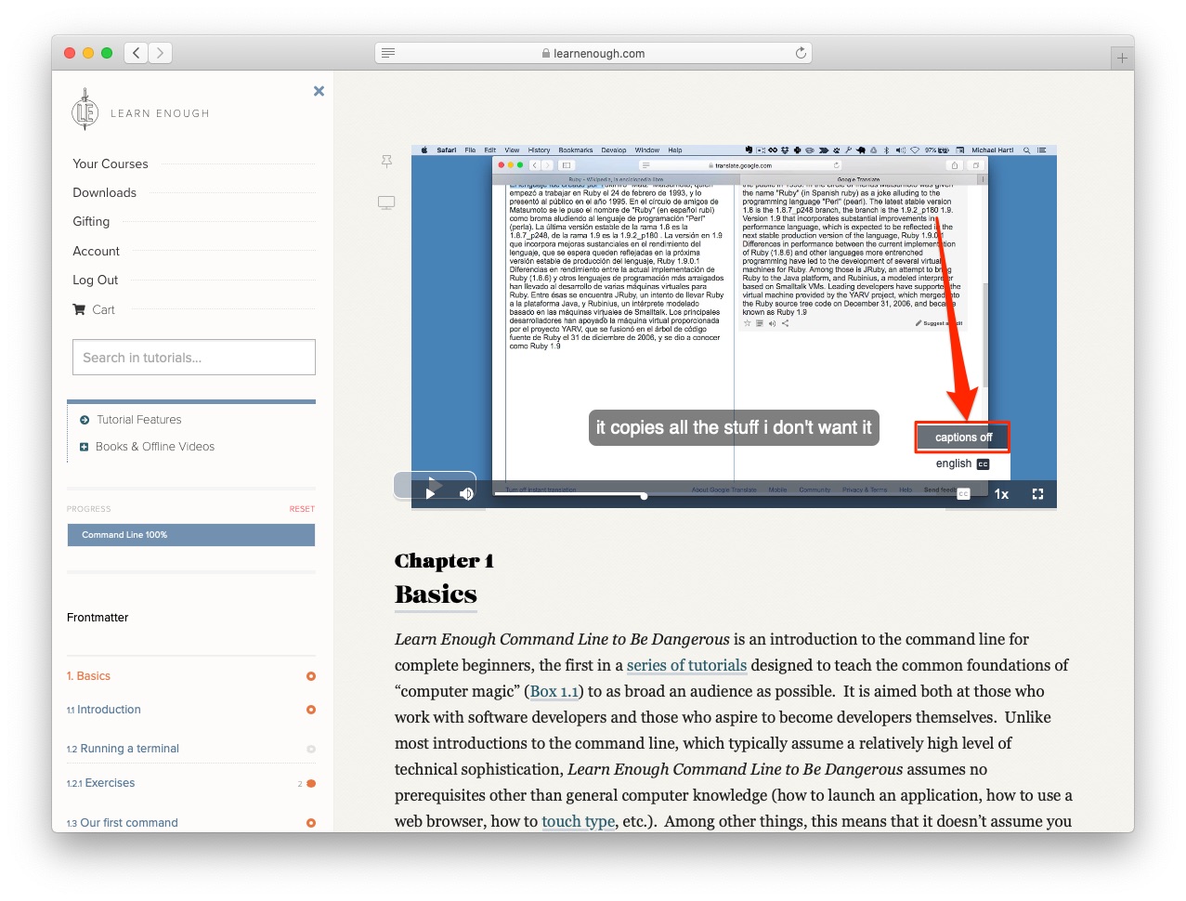Click the CC captions icon in the video bar
This screenshot has width=1186, height=901.
[963, 494]
